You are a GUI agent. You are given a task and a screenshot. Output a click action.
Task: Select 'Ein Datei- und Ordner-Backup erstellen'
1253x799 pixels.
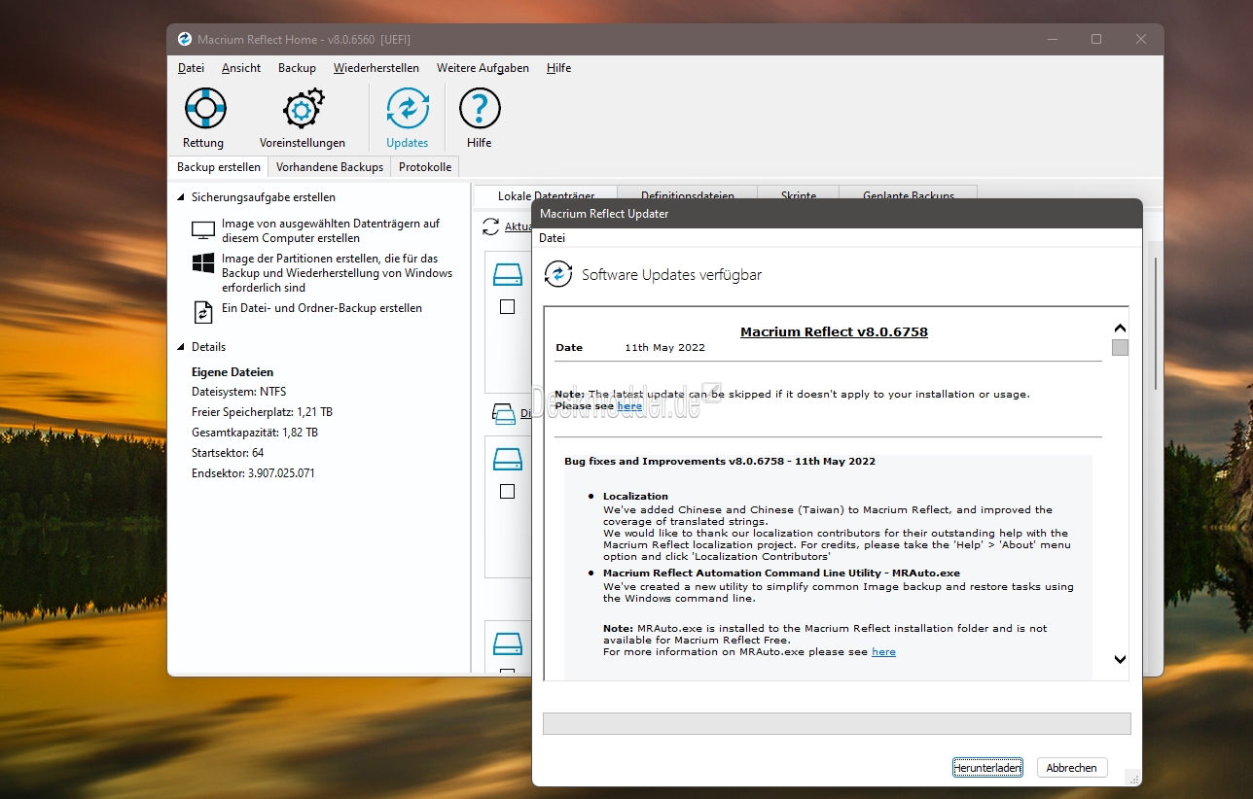pos(322,308)
